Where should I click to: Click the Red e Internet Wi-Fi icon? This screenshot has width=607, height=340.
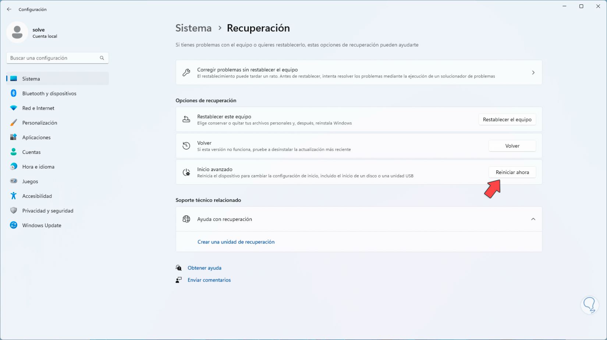coord(14,108)
